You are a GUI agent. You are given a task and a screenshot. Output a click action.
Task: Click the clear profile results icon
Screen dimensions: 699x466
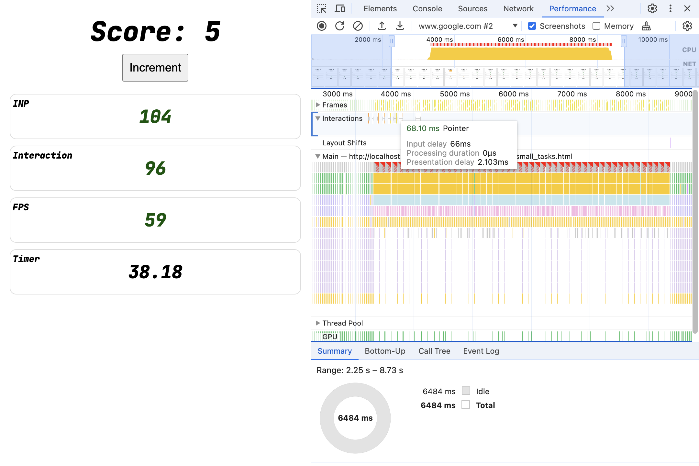(x=357, y=25)
